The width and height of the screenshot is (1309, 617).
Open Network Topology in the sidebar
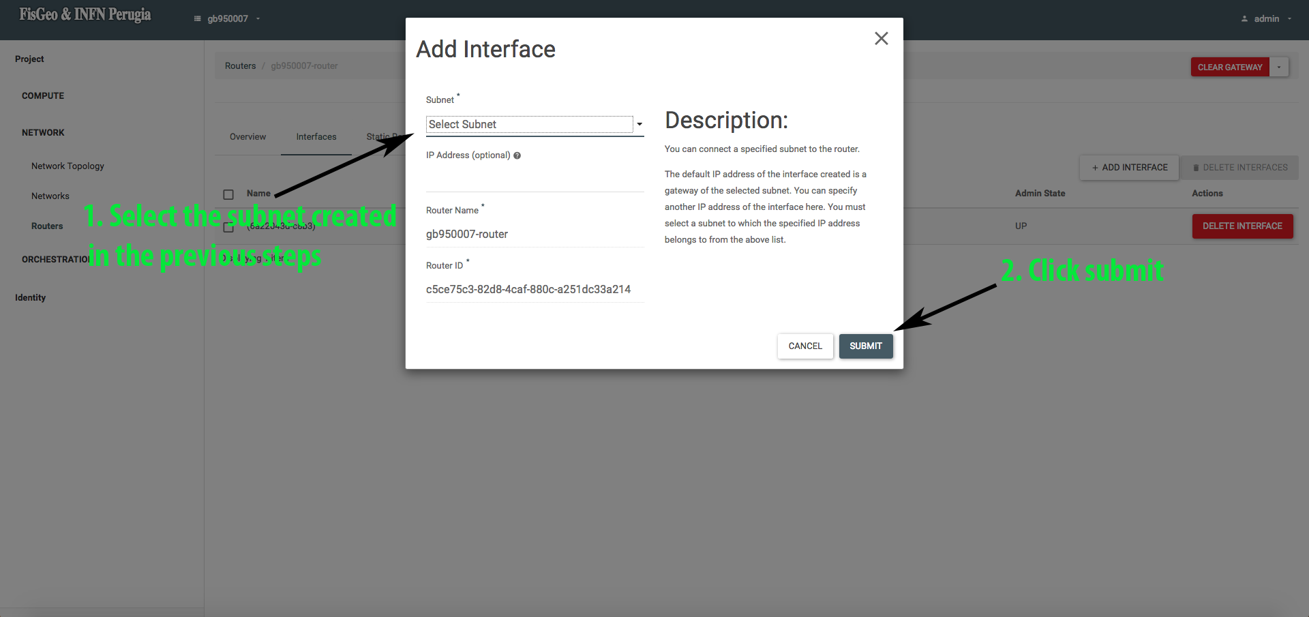[x=67, y=166]
